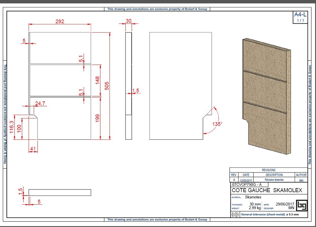Viewport: 316px width, 227px height.
Task: Click the projection symbol beside General tolerance
Action: (235, 215)
